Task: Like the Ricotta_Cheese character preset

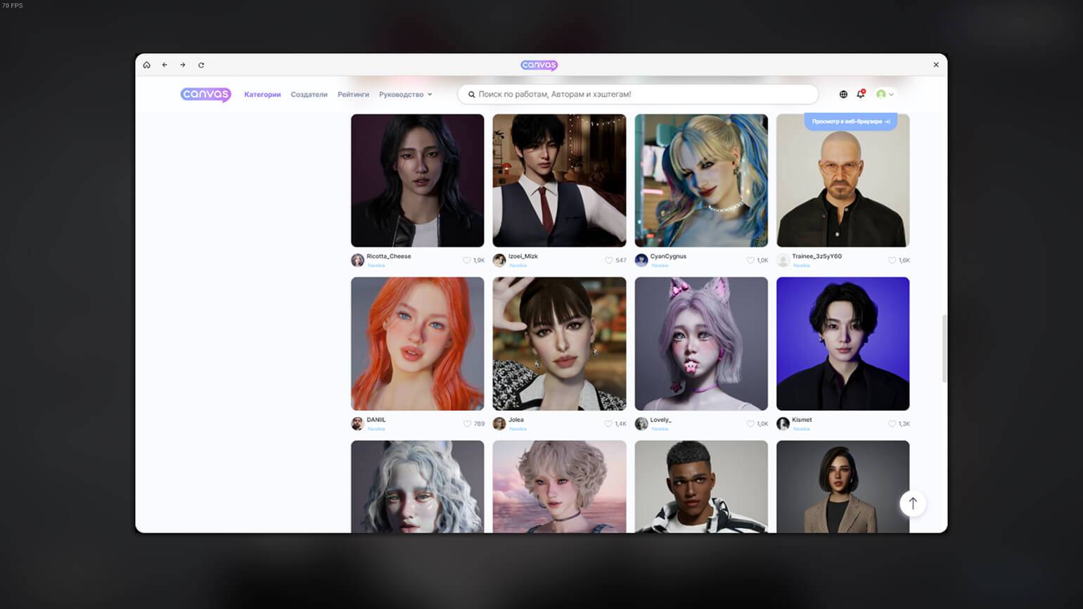Action: [x=466, y=260]
